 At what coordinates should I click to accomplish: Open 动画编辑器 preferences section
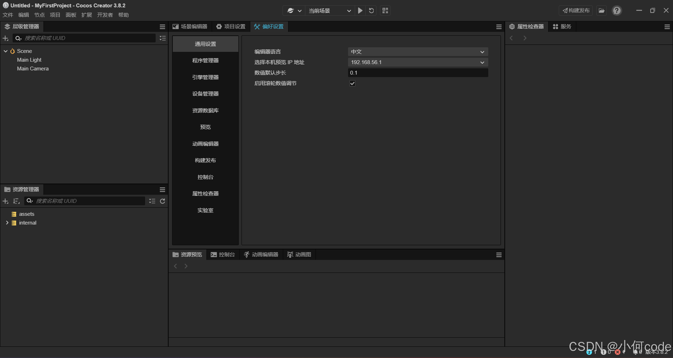pos(205,144)
